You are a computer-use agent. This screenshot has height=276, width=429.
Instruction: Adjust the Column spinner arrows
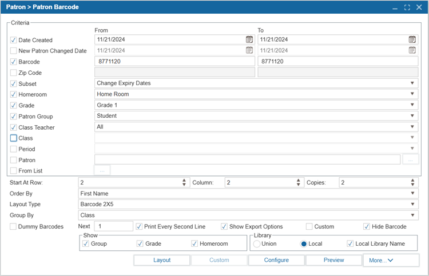[x=298, y=182]
